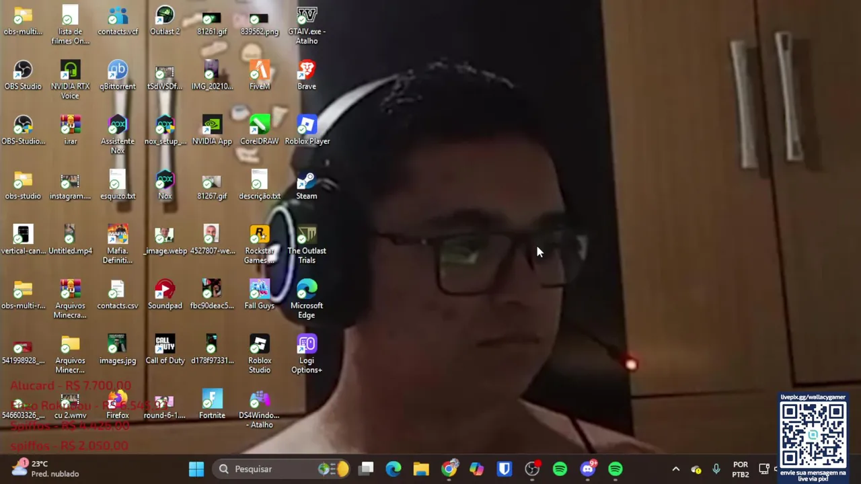
Task: Select the contacts.vcf file
Action: coord(118,21)
